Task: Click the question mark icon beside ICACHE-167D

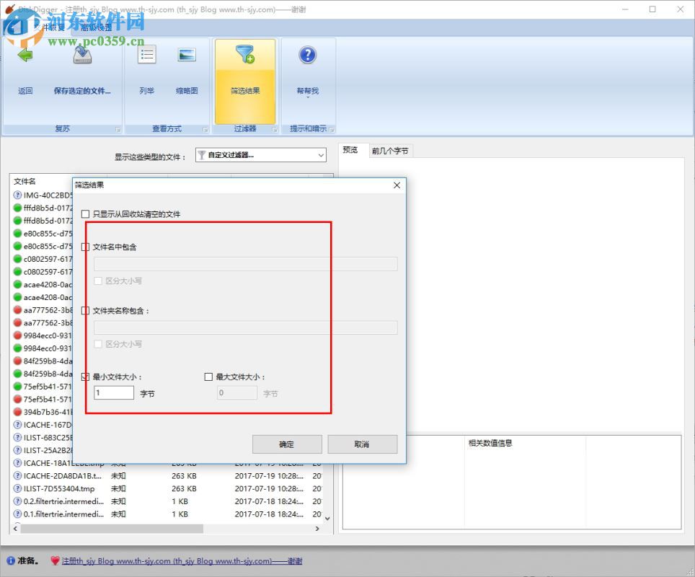Action: click(x=17, y=426)
